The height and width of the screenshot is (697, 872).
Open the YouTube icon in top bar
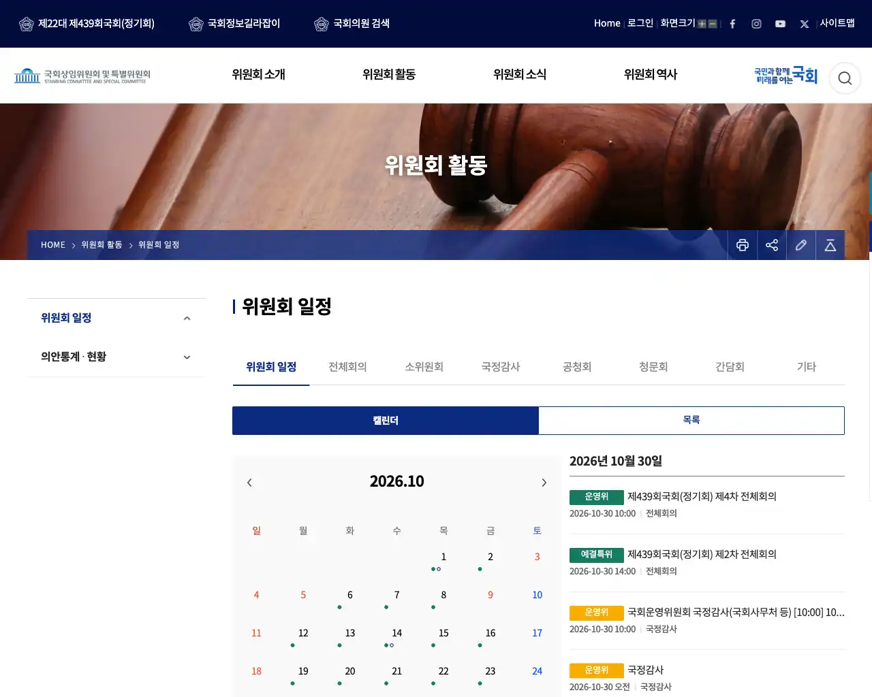pos(780,24)
